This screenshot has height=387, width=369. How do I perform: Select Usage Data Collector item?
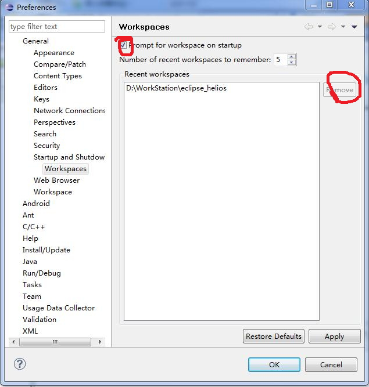(59, 308)
